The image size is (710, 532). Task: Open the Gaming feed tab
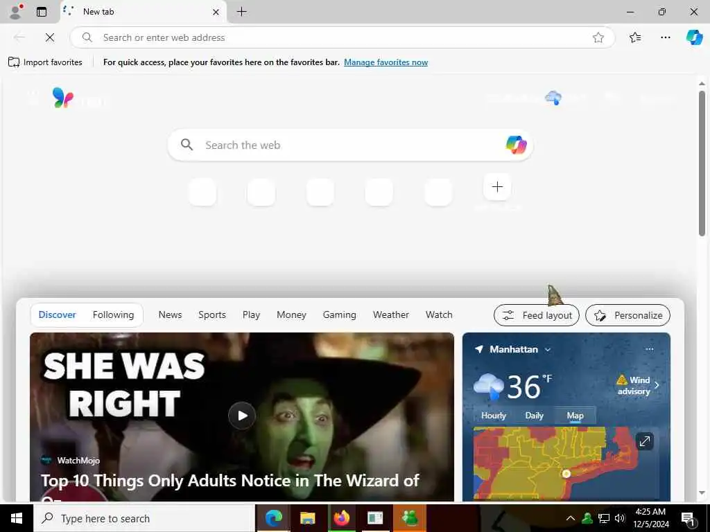point(339,315)
